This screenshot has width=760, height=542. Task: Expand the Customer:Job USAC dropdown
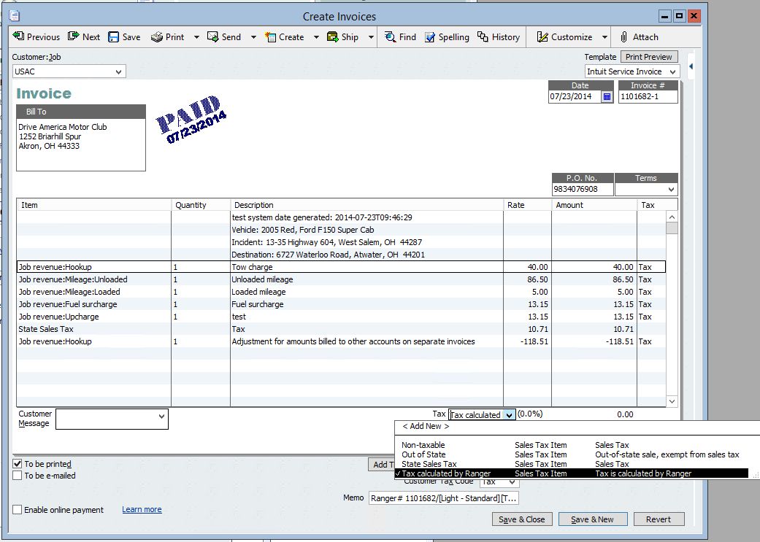point(119,71)
